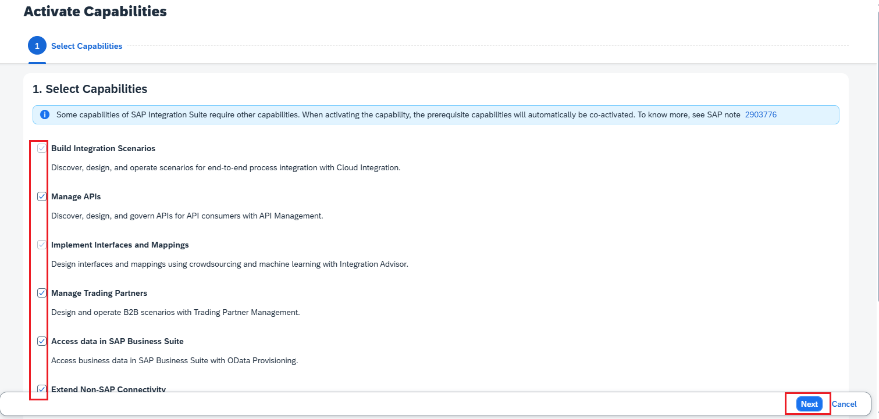
Task: Click the '1. Select Capabilities' section heading
Action: [90, 89]
